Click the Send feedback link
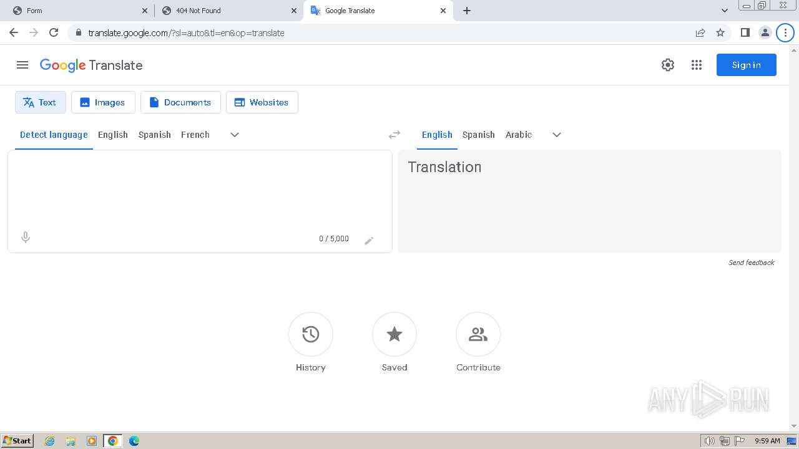This screenshot has width=799, height=449. (752, 263)
